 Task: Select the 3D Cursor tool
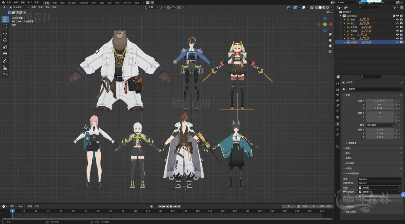[5, 26]
